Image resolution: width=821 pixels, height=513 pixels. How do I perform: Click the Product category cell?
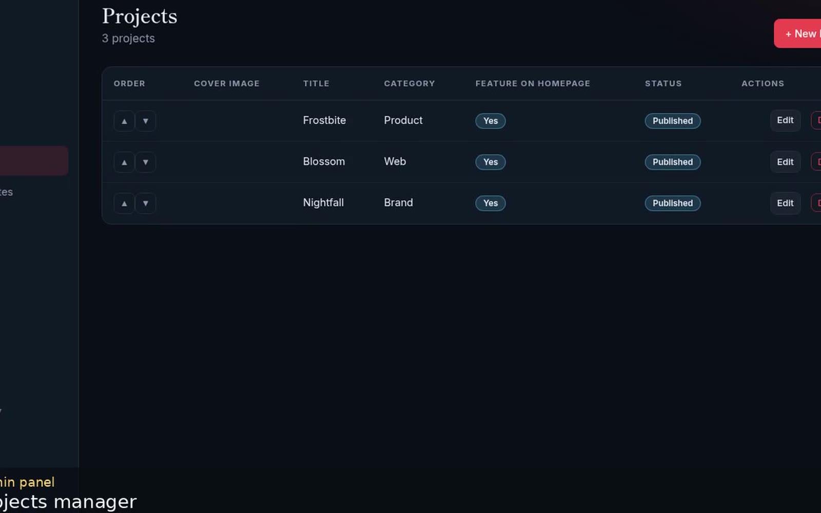point(403,121)
